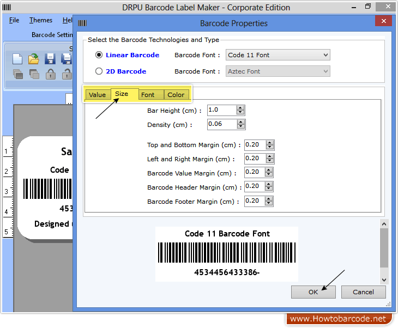Open the Code 11 Font dropdown
398x328 pixels.
[x=278, y=55]
